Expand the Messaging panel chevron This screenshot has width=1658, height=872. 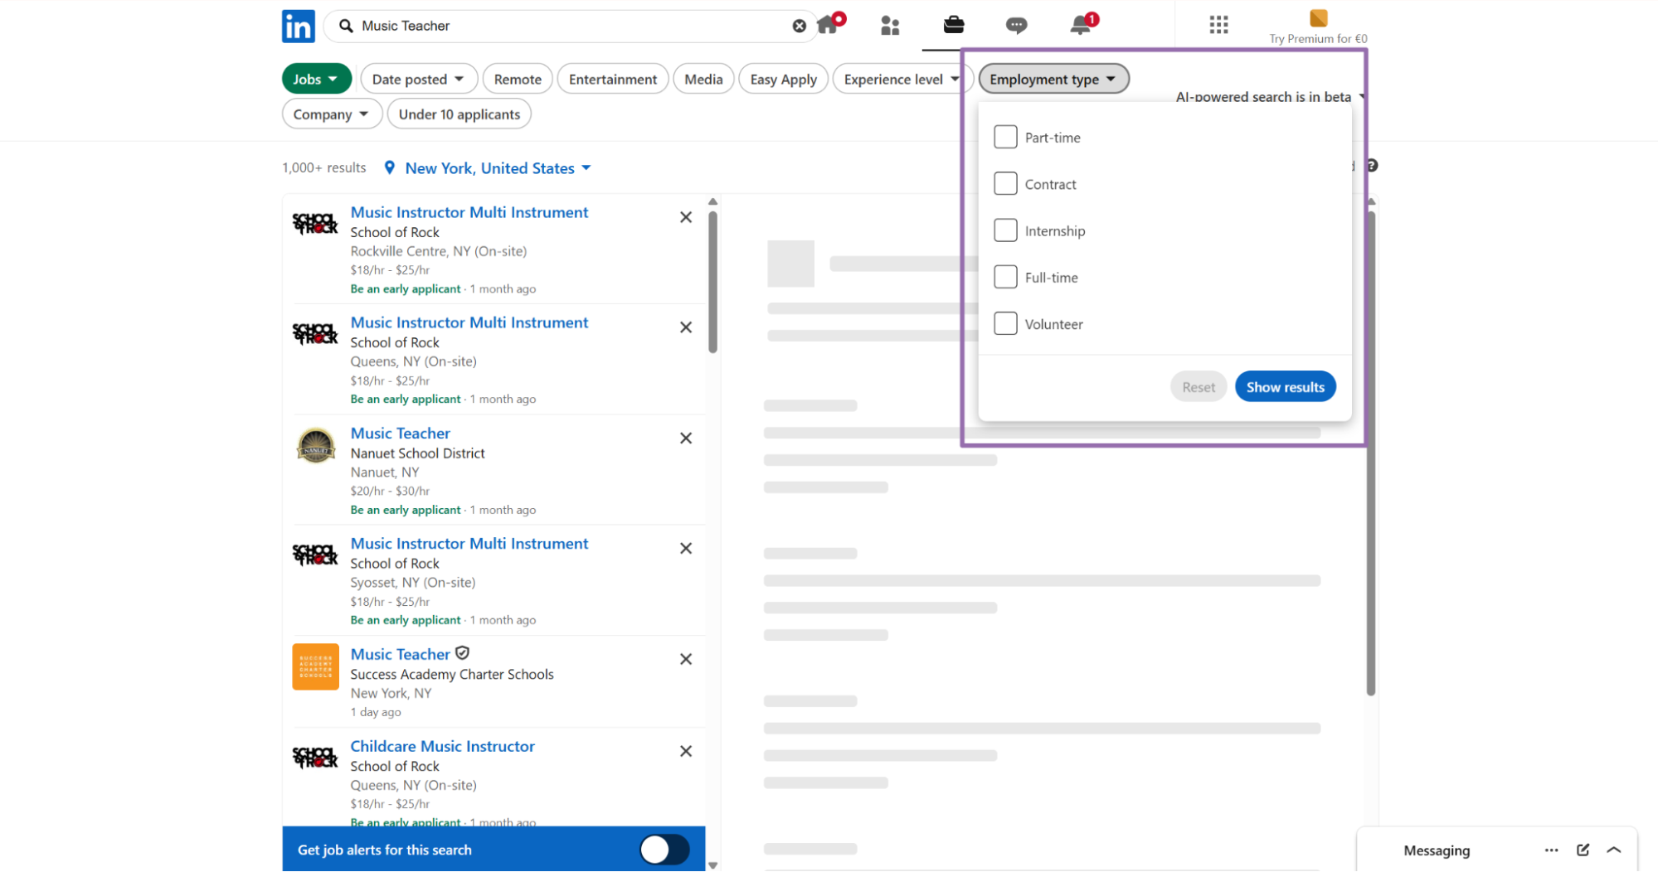pos(1614,850)
